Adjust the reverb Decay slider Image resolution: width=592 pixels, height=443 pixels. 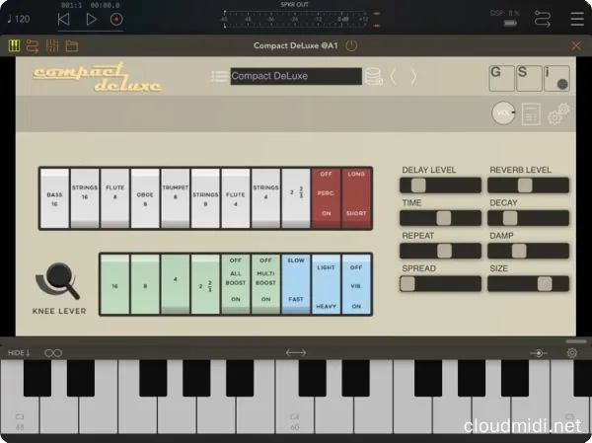click(528, 218)
